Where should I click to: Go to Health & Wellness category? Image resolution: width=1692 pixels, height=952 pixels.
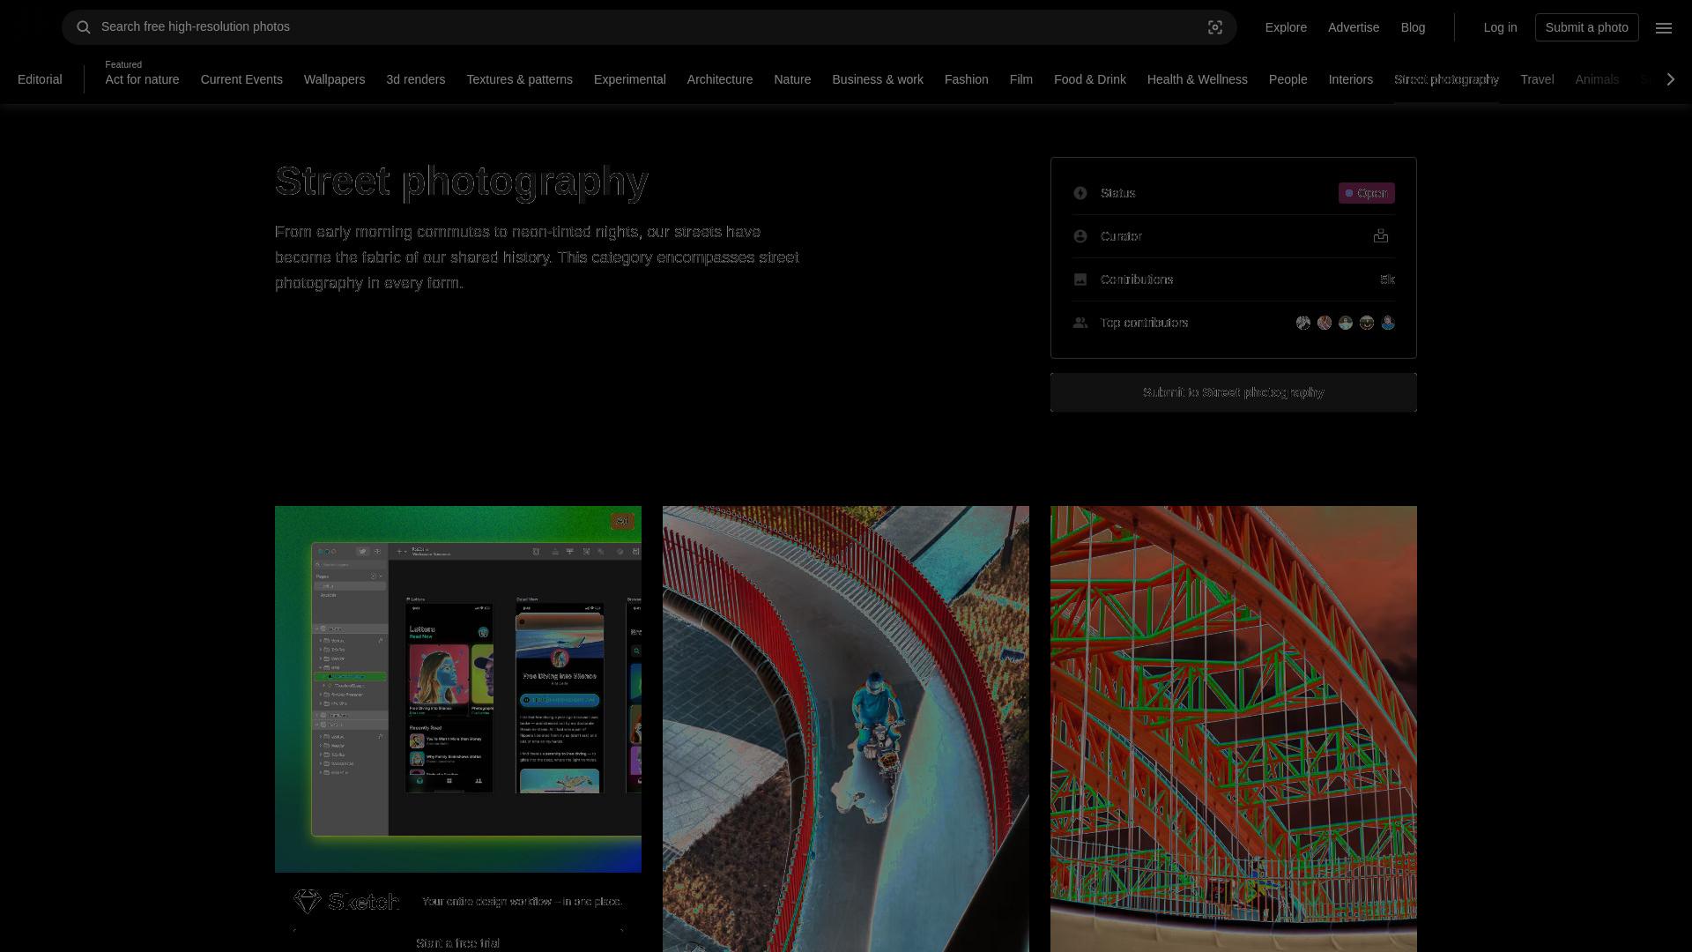point(1197,79)
